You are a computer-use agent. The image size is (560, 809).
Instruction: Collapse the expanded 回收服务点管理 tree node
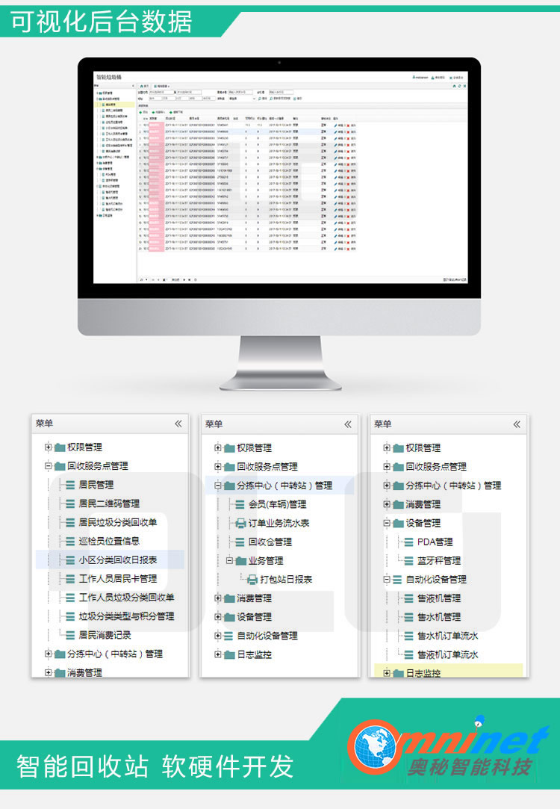coord(49,466)
